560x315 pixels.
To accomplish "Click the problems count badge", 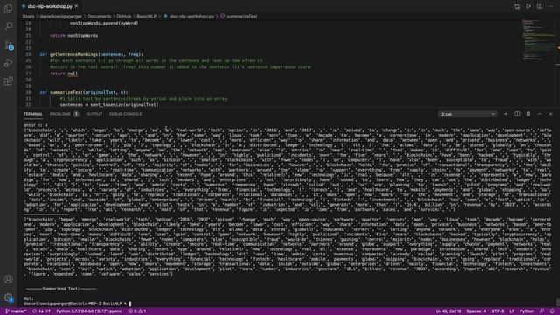I will click(76, 114).
